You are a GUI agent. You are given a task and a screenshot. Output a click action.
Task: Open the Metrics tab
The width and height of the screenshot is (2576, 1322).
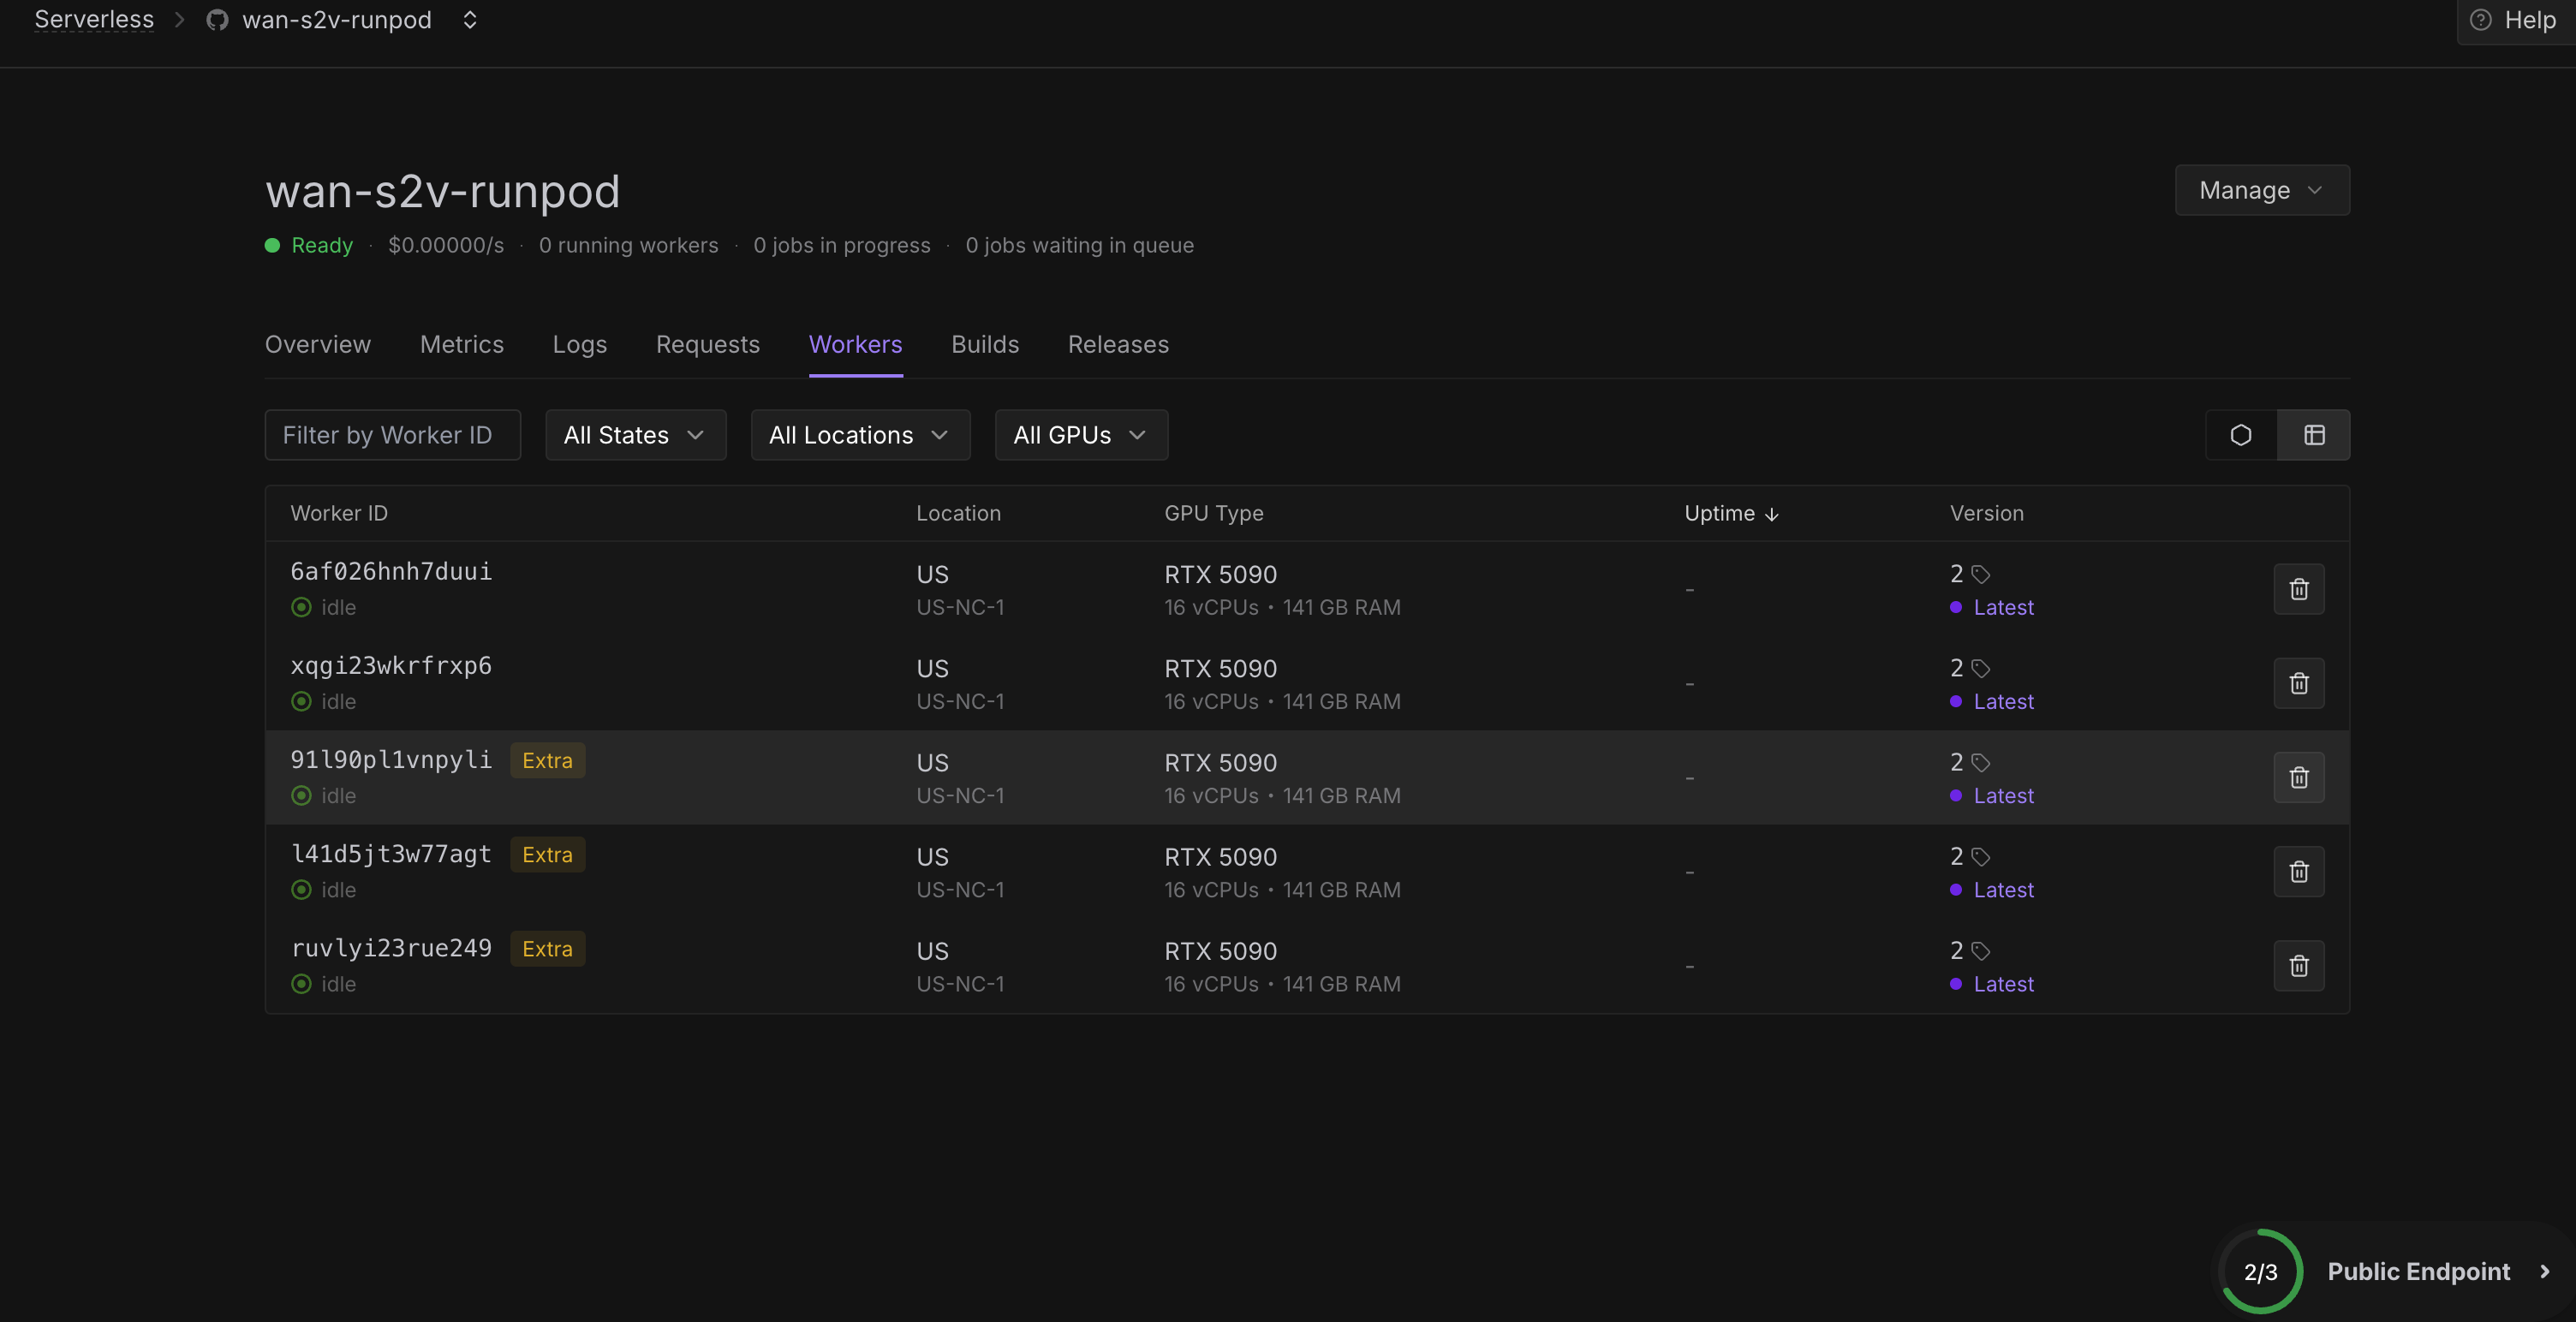[461, 344]
